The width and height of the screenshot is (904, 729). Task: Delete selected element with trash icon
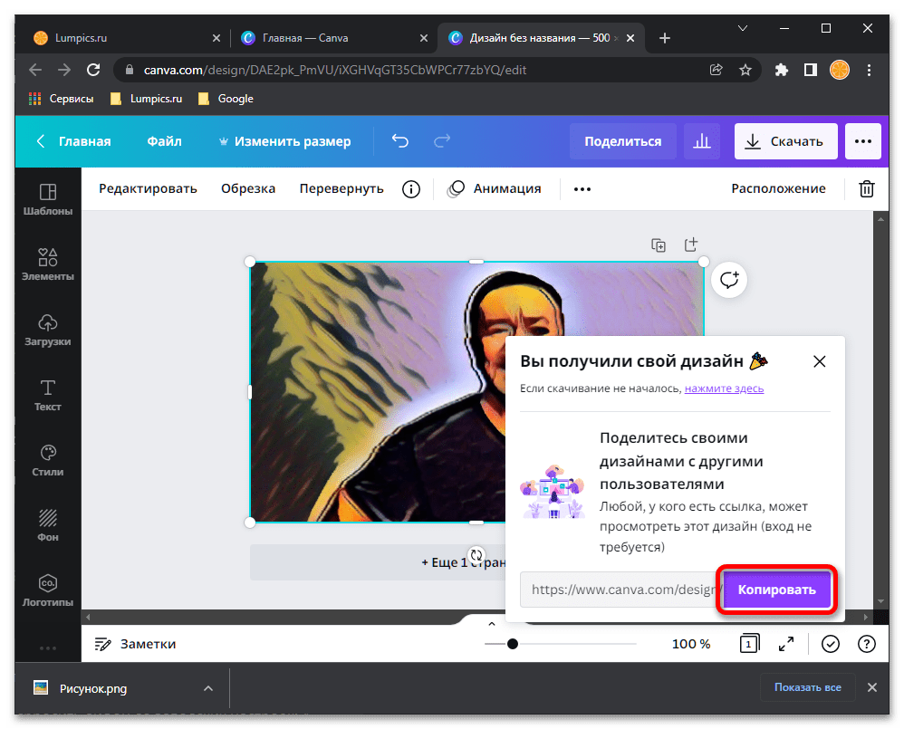pos(867,189)
